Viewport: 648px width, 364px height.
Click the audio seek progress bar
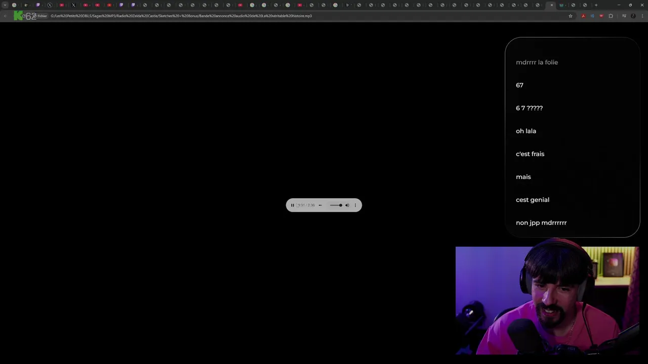click(x=320, y=205)
